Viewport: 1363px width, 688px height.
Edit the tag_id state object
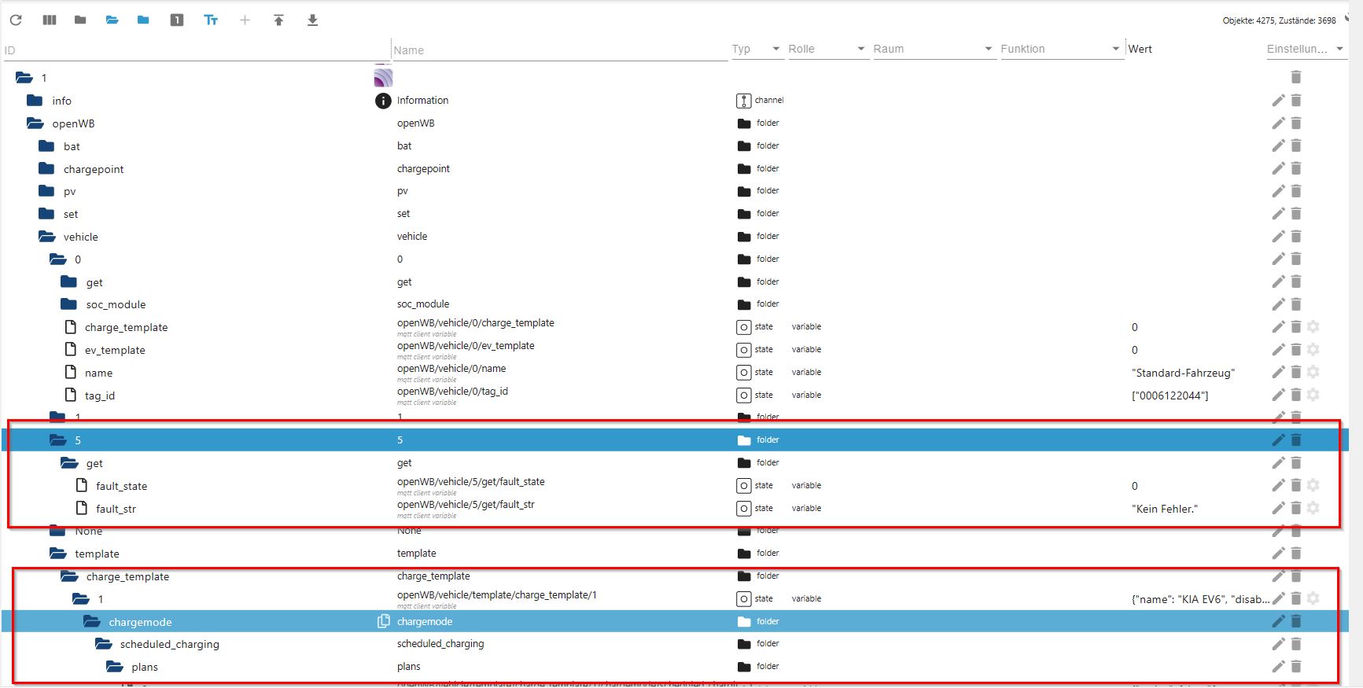[1278, 395]
